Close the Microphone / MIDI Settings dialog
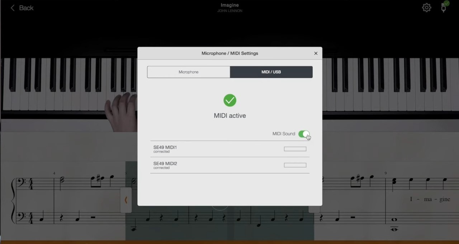Image resolution: width=459 pixels, height=244 pixels. coord(316,53)
